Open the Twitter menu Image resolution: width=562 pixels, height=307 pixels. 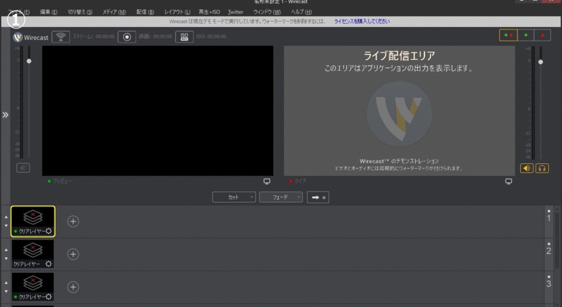235,12
